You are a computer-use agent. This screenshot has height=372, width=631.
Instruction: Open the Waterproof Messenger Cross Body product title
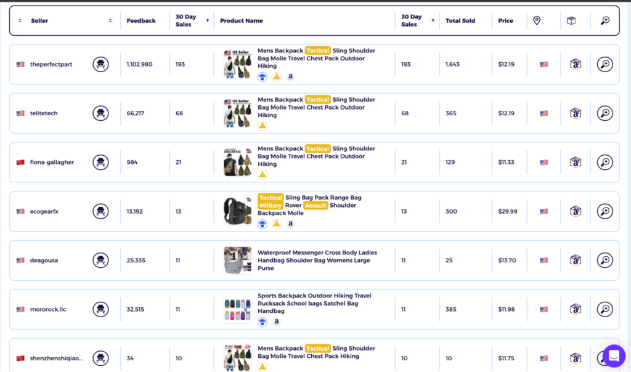(x=317, y=260)
